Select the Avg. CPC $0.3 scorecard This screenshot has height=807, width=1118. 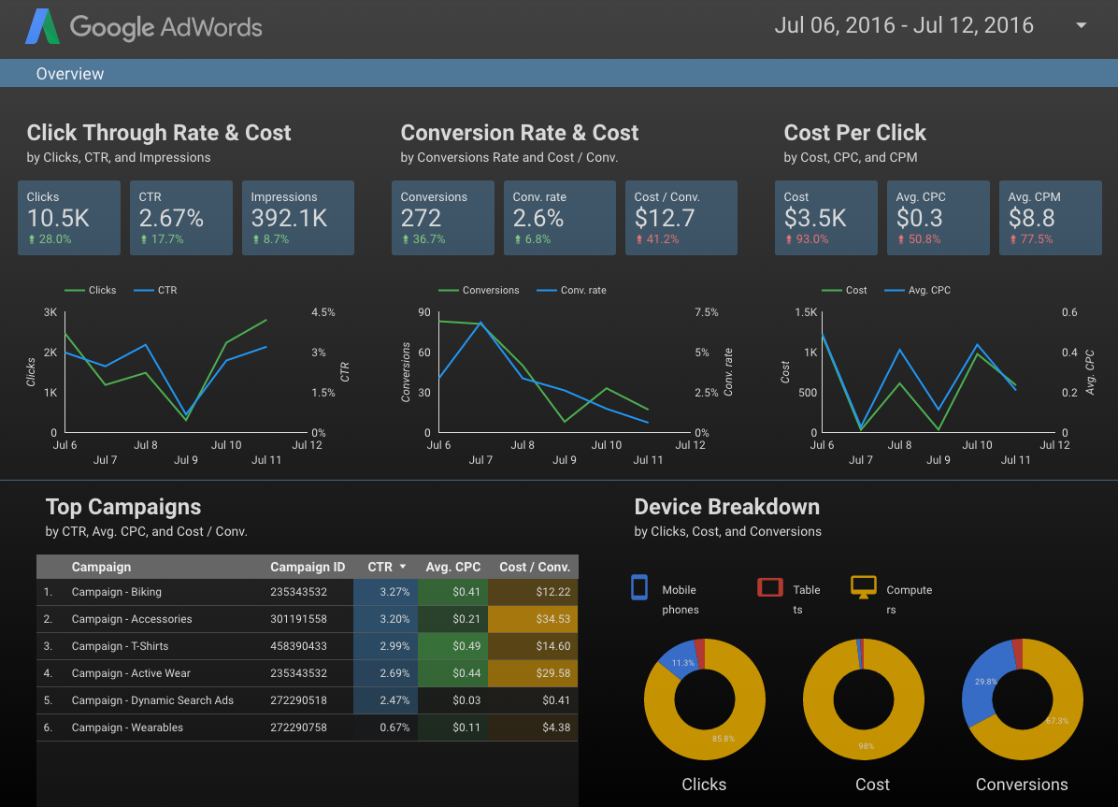[x=939, y=218]
